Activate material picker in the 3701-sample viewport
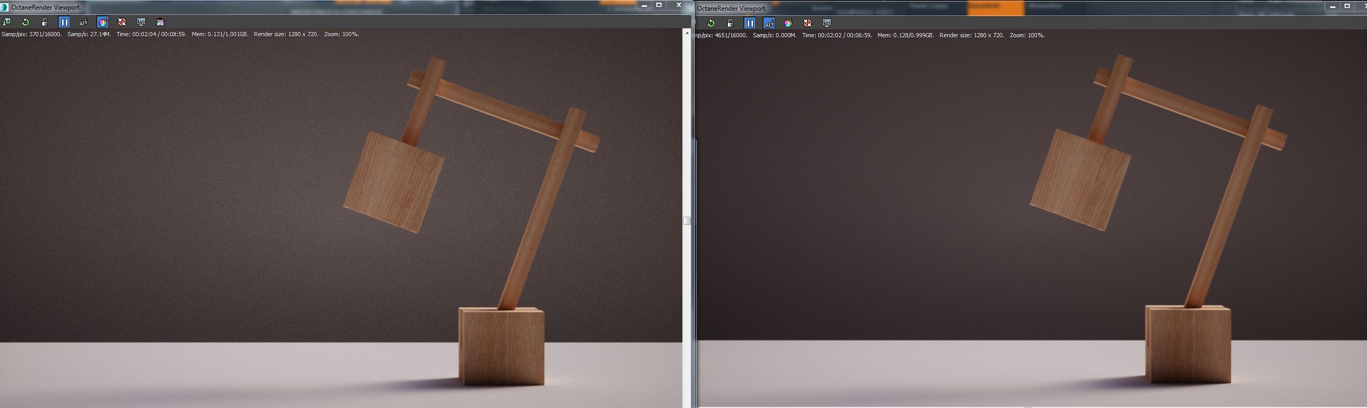 (122, 22)
